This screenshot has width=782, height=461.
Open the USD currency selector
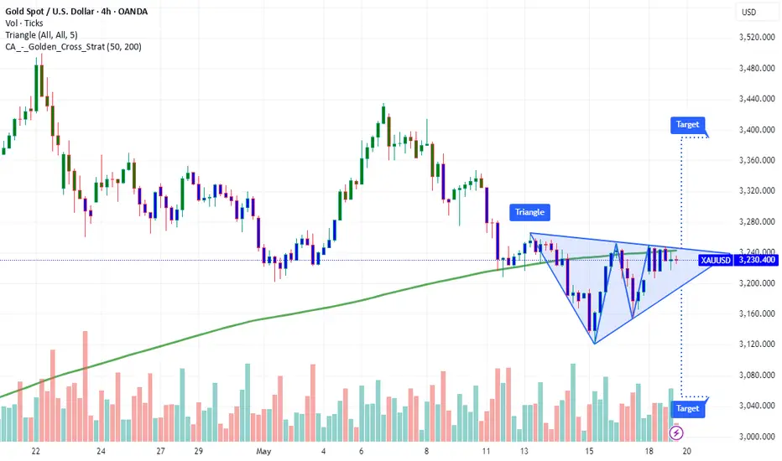click(x=748, y=12)
